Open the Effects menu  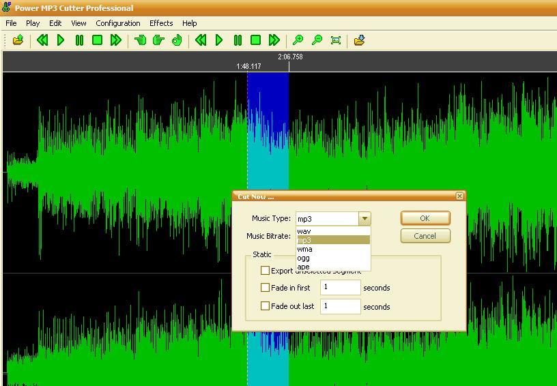coord(161,23)
